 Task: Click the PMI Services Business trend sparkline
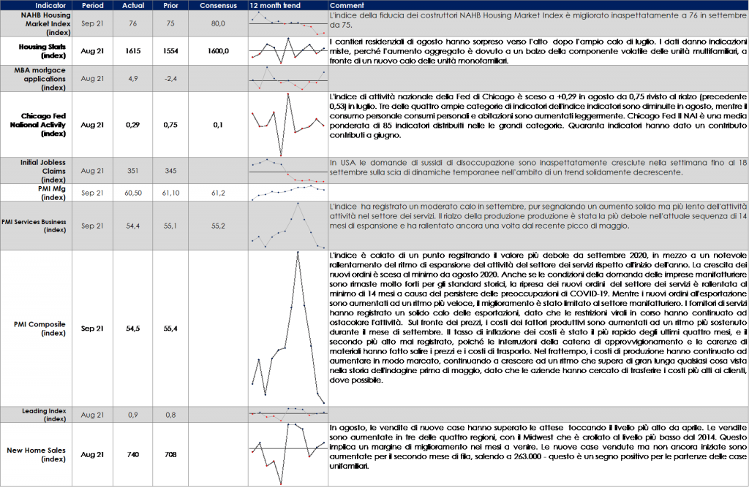point(288,226)
